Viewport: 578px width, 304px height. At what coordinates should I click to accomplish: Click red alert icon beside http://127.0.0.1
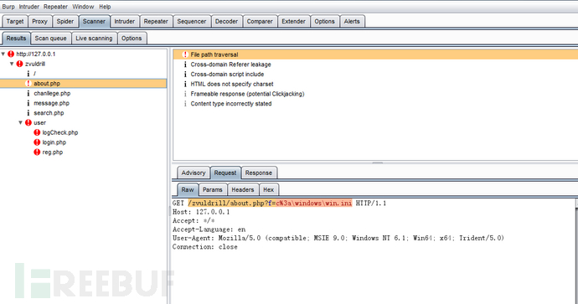point(11,54)
